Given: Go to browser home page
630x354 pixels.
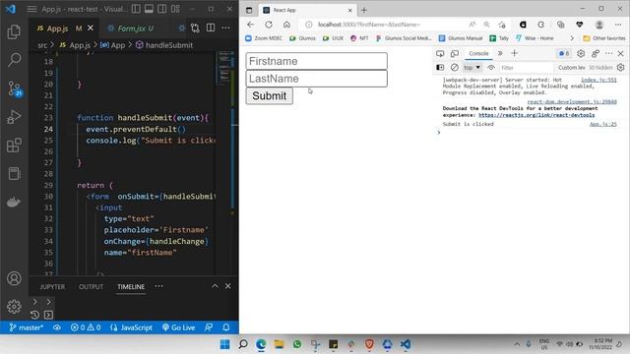Looking at the screenshot, I should tap(286, 25).
